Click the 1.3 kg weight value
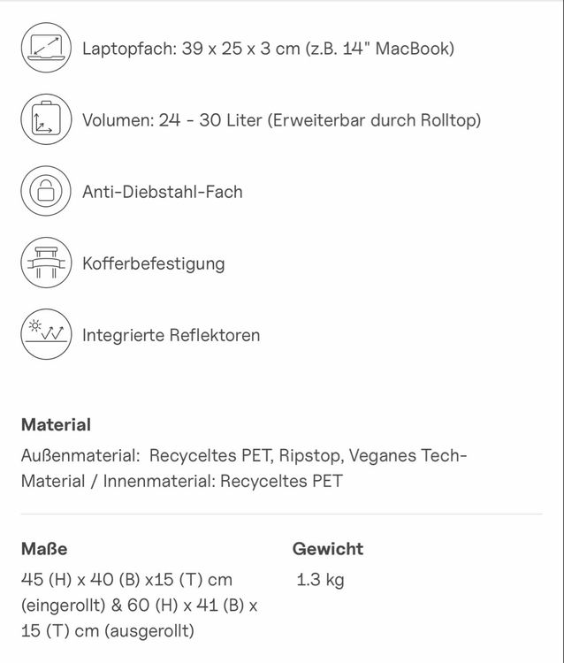The width and height of the screenshot is (564, 663). [320, 580]
